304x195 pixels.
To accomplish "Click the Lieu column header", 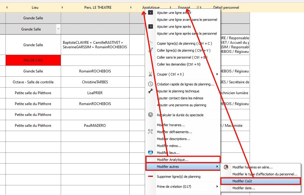I will [x=35, y=7].
